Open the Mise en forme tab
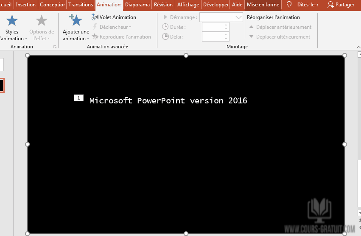The height and width of the screenshot is (236, 361). pyautogui.click(x=263, y=5)
